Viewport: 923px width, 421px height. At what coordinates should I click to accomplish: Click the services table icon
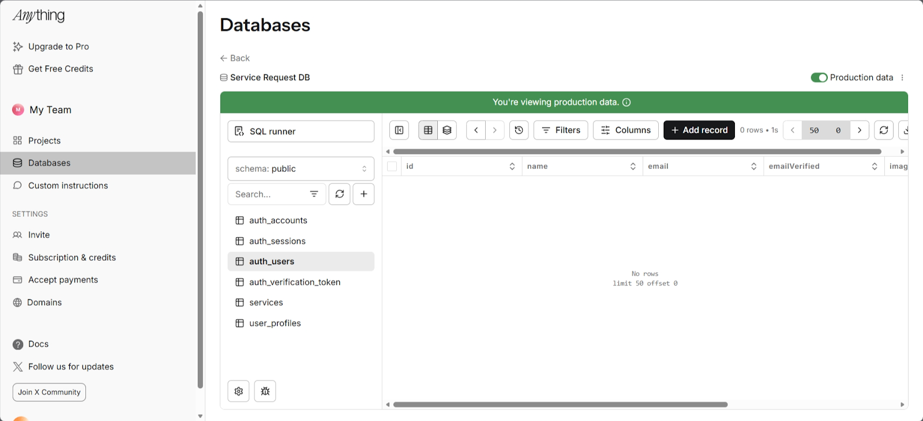coord(239,303)
